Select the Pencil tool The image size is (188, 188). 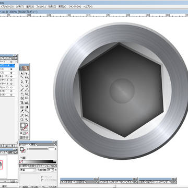pyautogui.click(x=27, y=90)
